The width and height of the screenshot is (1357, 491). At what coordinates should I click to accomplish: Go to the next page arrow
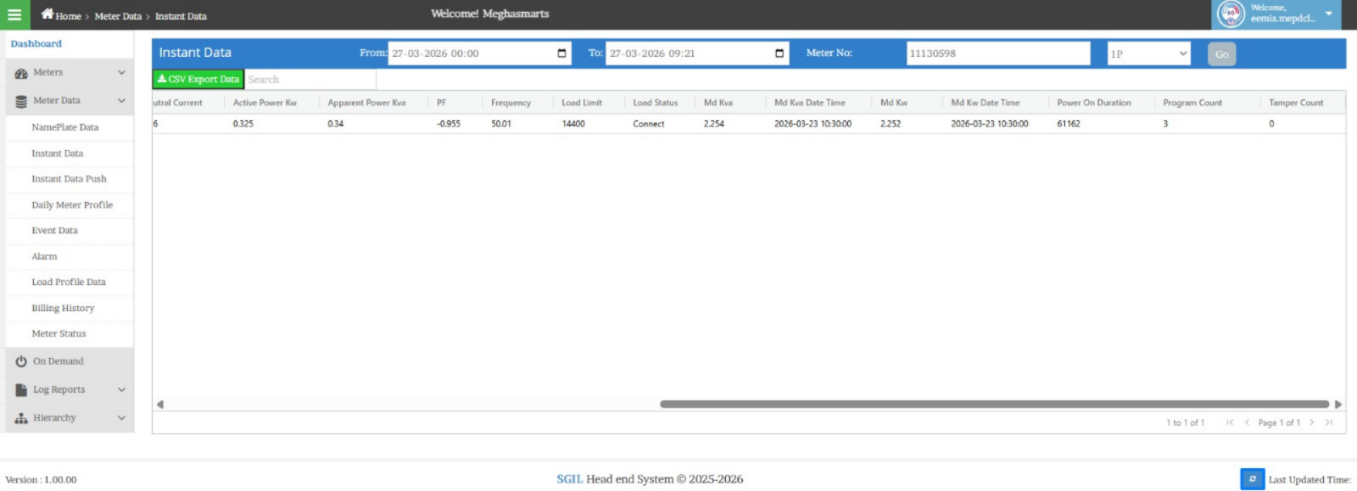[1312, 422]
